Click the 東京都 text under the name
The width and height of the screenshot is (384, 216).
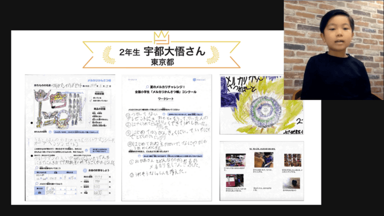tap(162, 62)
